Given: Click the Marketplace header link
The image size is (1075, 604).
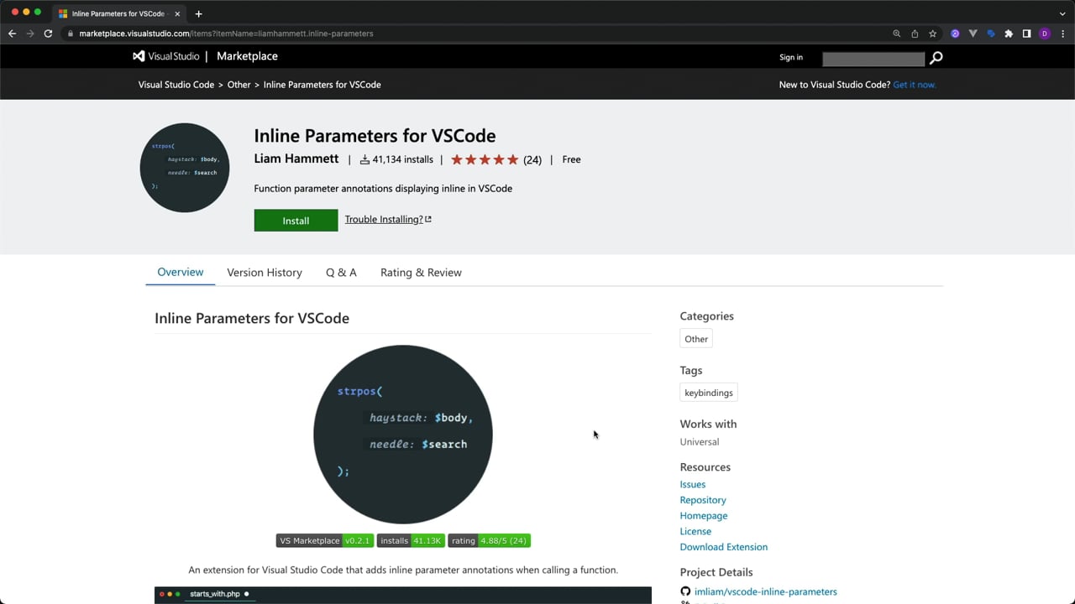Looking at the screenshot, I should (247, 56).
